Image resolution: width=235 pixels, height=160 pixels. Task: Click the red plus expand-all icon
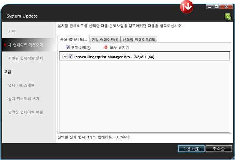click(106, 47)
